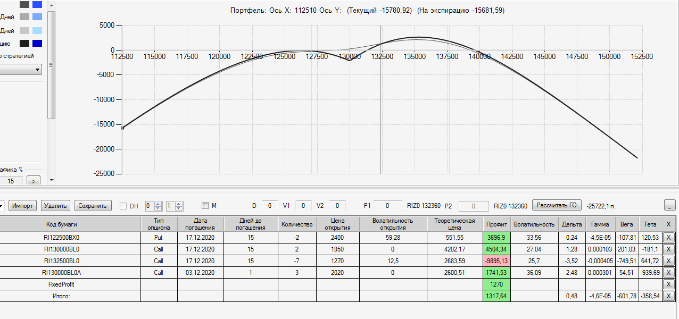Image resolution: width=679 pixels, height=319 pixels.
Task: Pick the light blue swatch beside medium gray
Action: coord(37,17)
